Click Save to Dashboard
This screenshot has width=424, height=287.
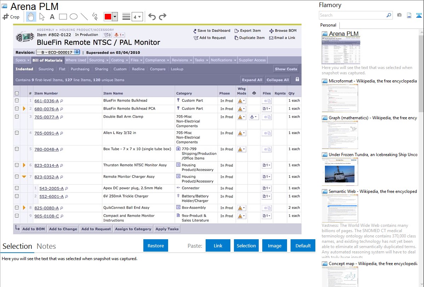pyautogui.click(x=212, y=30)
